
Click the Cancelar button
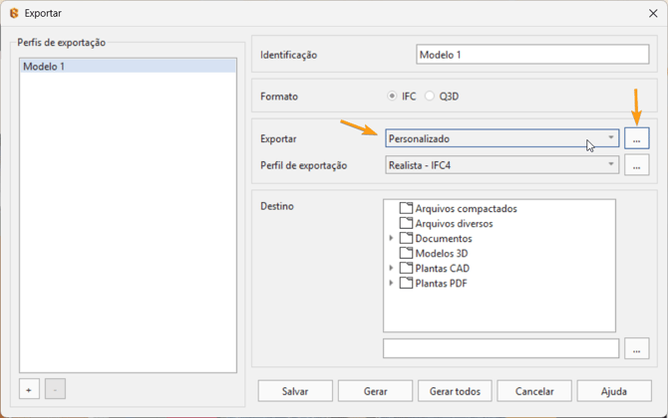coord(534,391)
